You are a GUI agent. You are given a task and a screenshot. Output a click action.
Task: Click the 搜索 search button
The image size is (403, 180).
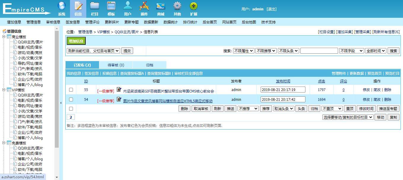tap(393, 51)
